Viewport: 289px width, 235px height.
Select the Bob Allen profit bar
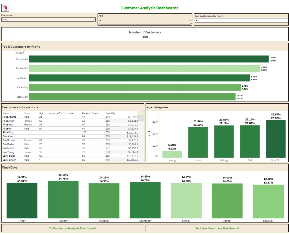[132, 97]
